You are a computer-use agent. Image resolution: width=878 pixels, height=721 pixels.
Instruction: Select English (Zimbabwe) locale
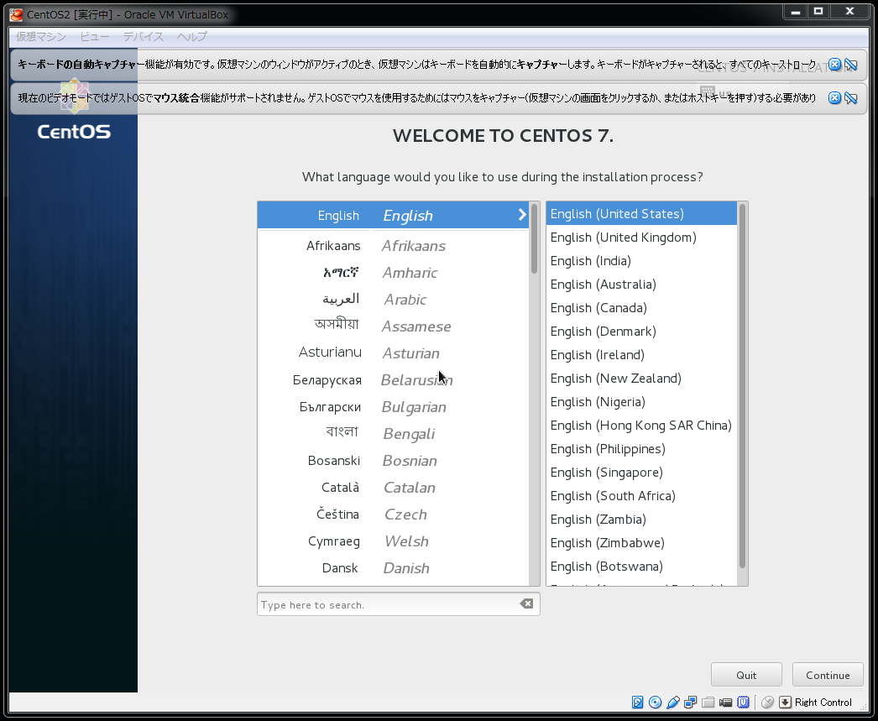pyautogui.click(x=641, y=543)
